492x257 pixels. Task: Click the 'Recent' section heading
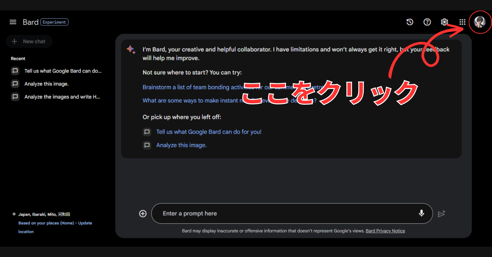[18, 59]
